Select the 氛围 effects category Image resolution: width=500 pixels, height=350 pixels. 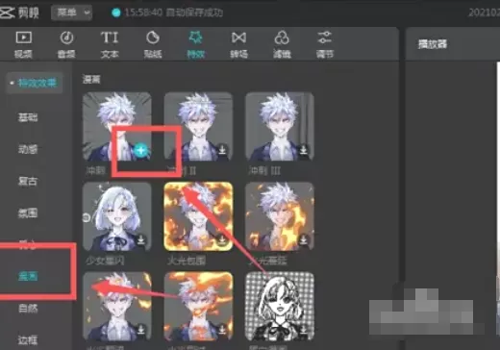28,212
